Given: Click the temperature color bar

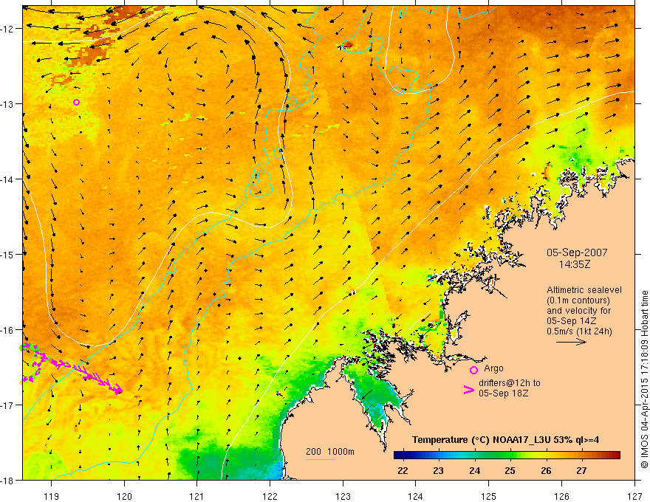Looking at the screenshot, I should (507, 455).
